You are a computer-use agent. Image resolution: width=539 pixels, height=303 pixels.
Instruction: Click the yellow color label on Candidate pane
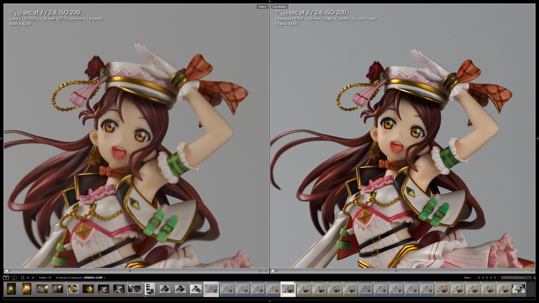pos(526,271)
